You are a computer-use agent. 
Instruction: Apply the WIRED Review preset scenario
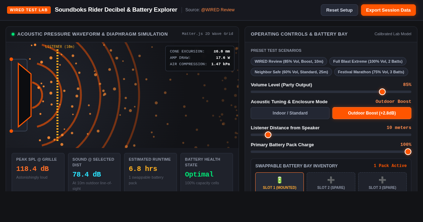pyautogui.click(x=289, y=61)
